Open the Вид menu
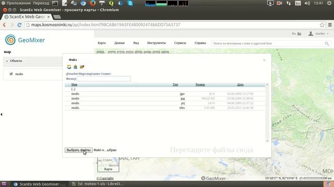The image size is (334, 187). click(x=136, y=43)
